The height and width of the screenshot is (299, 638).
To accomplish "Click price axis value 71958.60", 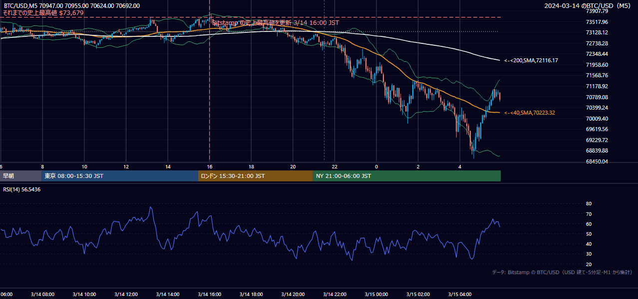I will click(x=597, y=65).
